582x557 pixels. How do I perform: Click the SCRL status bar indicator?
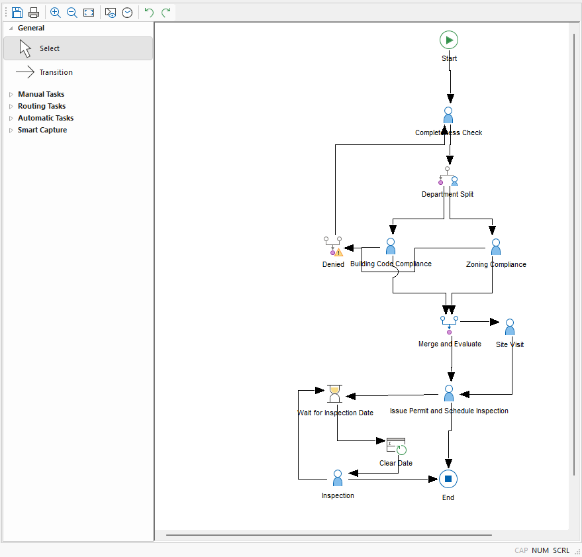click(x=561, y=550)
